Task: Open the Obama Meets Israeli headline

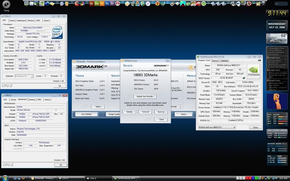Action: coord(277,64)
